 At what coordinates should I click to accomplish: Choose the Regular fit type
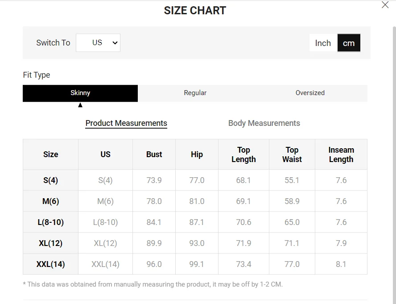(195, 93)
